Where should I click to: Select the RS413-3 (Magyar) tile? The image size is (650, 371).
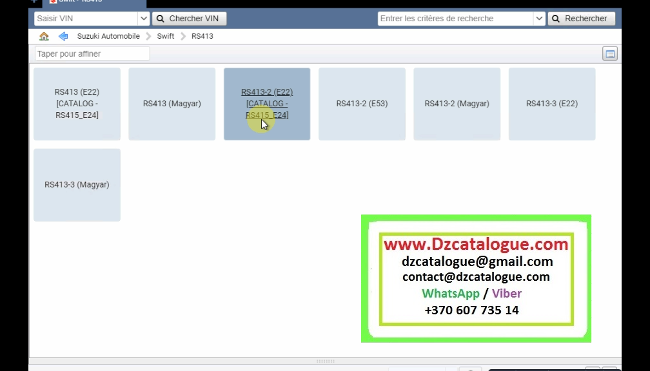[77, 185]
